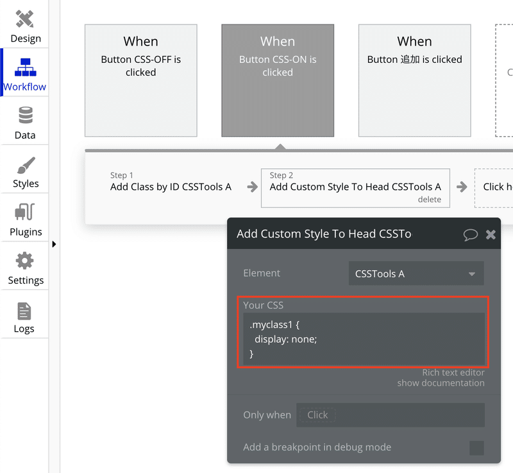The height and width of the screenshot is (473, 513).
Task: Click the show documentation link
Action: click(x=441, y=383)
